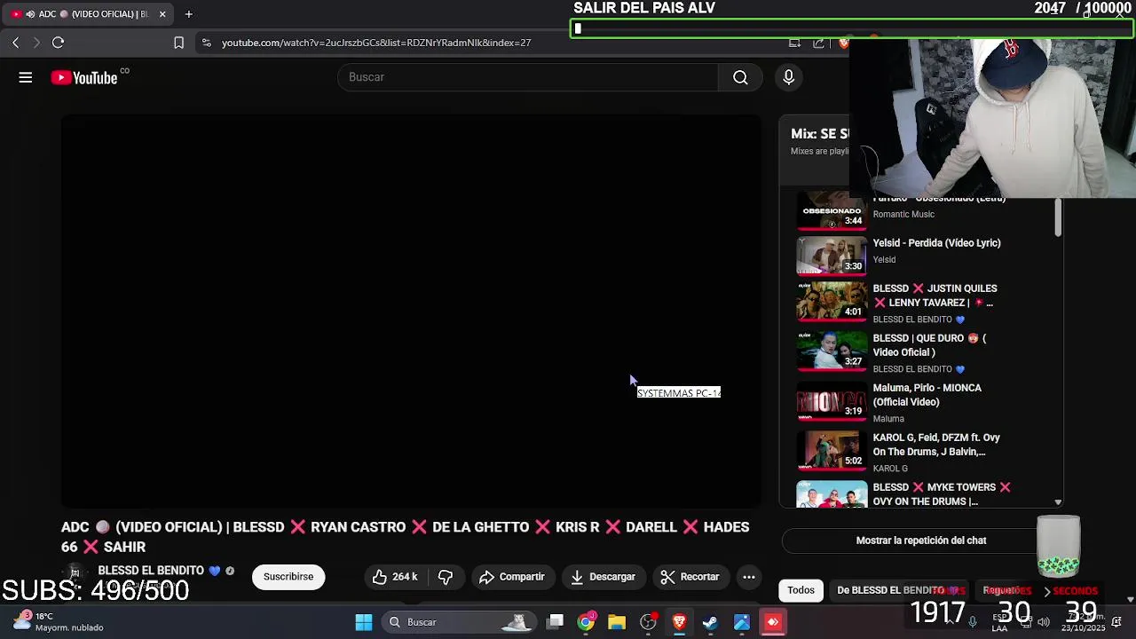Open the 4:01 BLESSD Justin Quiles thumbnail
This screenshot has height=639, width=1136.
coord(832,302)
